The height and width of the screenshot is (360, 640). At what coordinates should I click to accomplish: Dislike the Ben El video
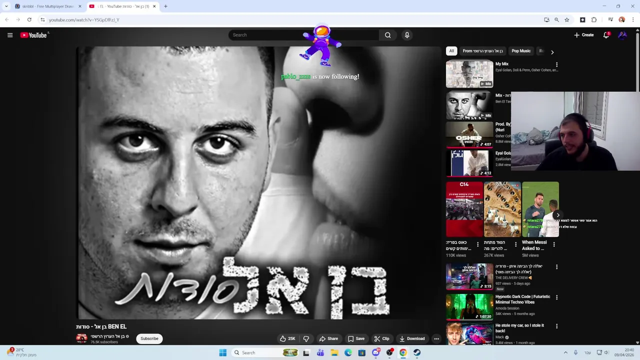pos(306,338)
